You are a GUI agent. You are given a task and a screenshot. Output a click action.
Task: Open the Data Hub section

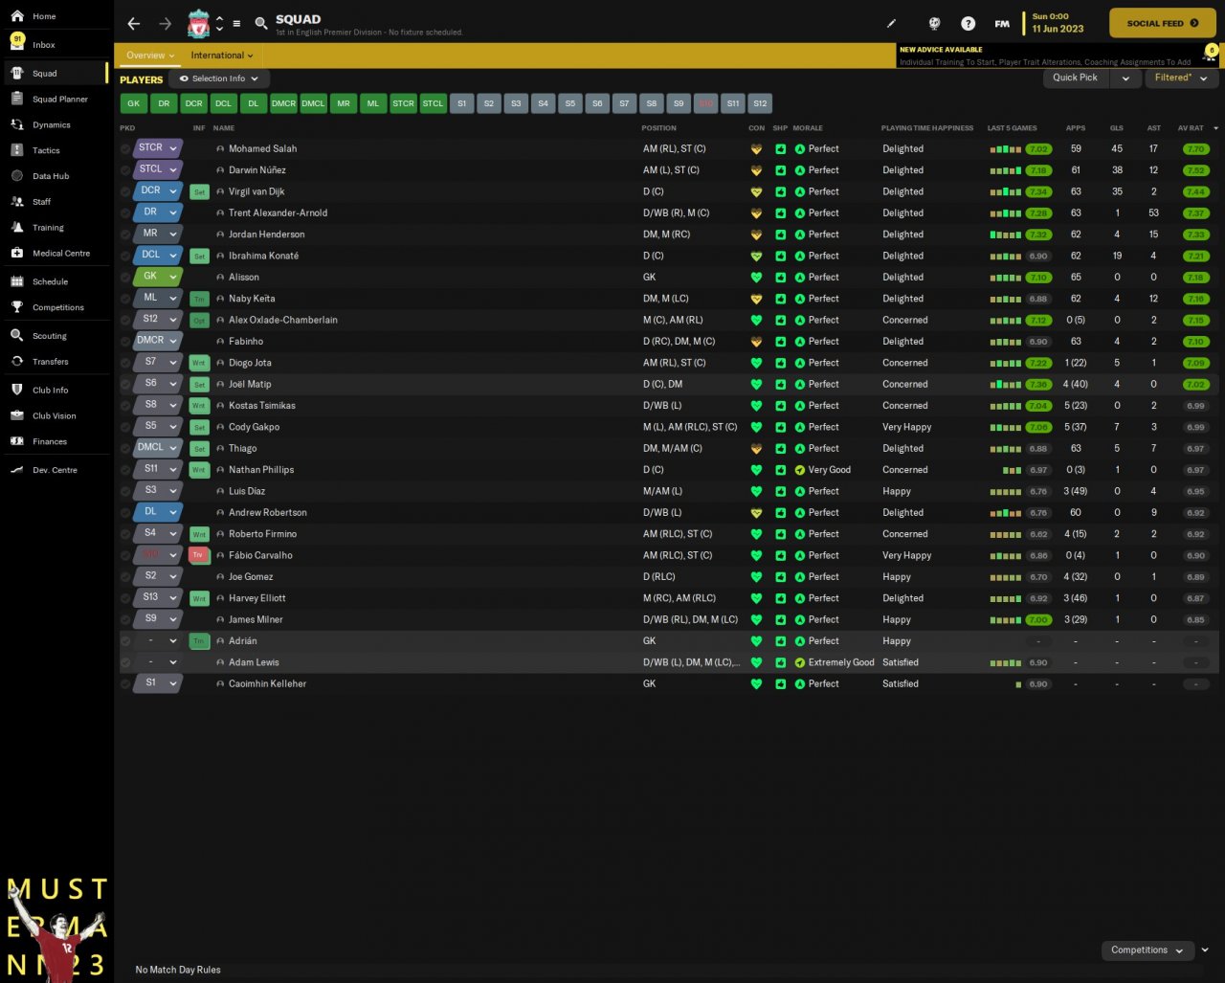pos(51,177)
